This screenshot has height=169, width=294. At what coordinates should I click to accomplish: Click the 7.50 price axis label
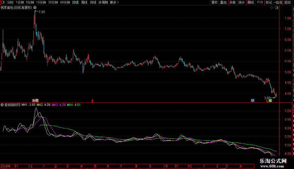pos(287,18)
